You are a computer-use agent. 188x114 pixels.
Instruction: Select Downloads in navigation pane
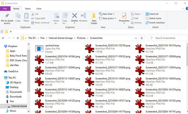pyautogui.click(x=16, y=97)
